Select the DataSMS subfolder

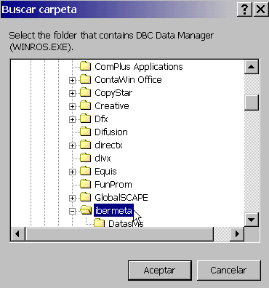click(126, 223)
